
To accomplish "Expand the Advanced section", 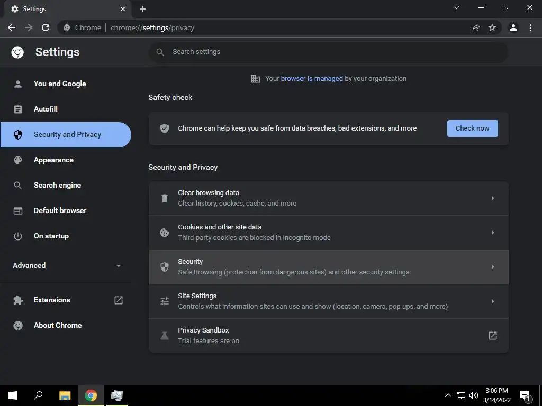I will [66, 265].
